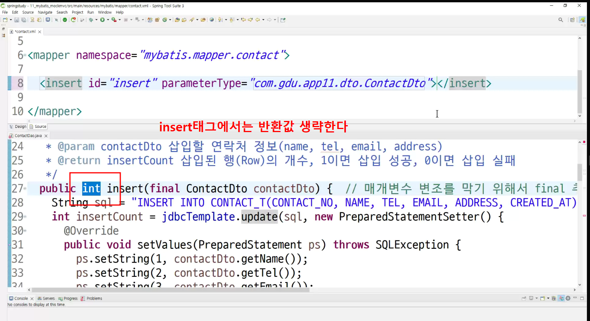The width and height of the screenshot is (590, 321).
Task: Open the Run configurations dropdown arrow
Action: [x=108, y=20]
